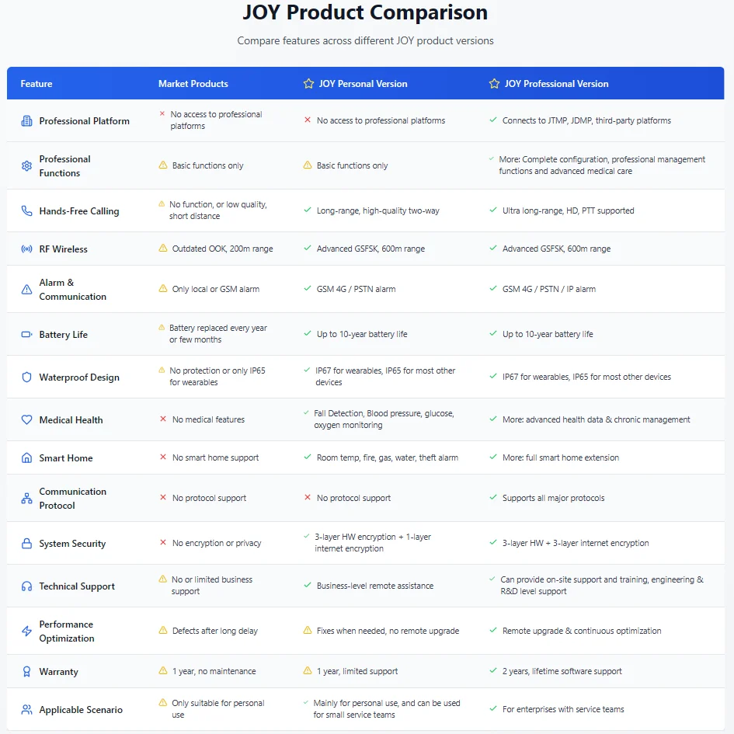
Task: Click the Feature column header
Action: 37,84
